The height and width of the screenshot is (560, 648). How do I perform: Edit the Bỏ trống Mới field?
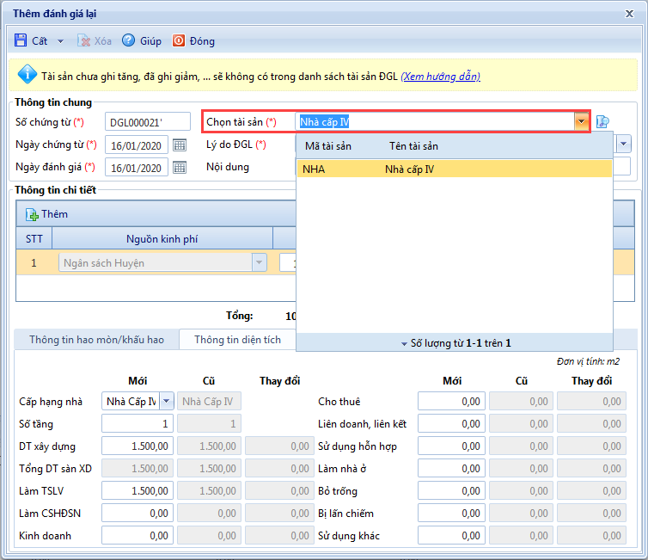(x=452, y=490)
